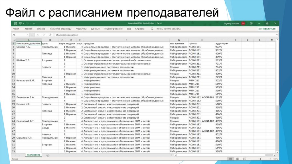Click the zoom in plus button
This screenshot has height=164, width=292.
coord(270,159)
